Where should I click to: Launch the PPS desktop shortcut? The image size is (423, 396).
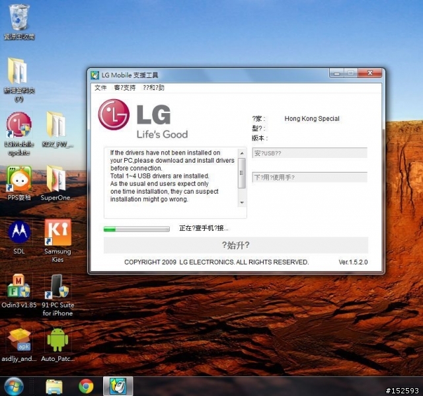[x=19, y=178]
